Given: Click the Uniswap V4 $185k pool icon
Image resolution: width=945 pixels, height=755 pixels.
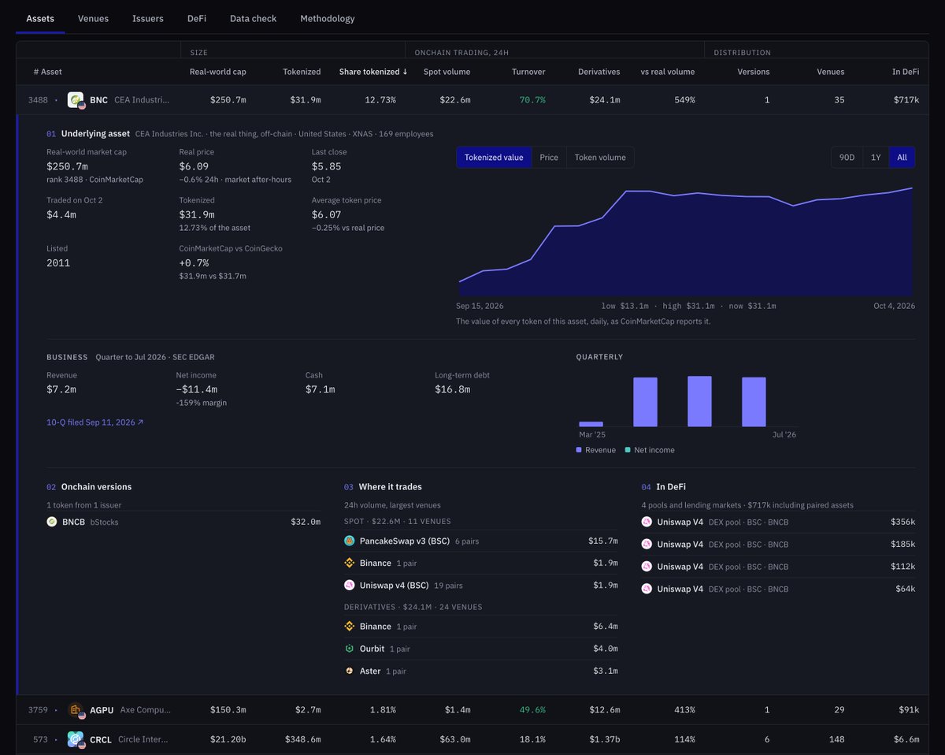Looking at the screenshot, I should pyautogui.click(x=647, y=545).
